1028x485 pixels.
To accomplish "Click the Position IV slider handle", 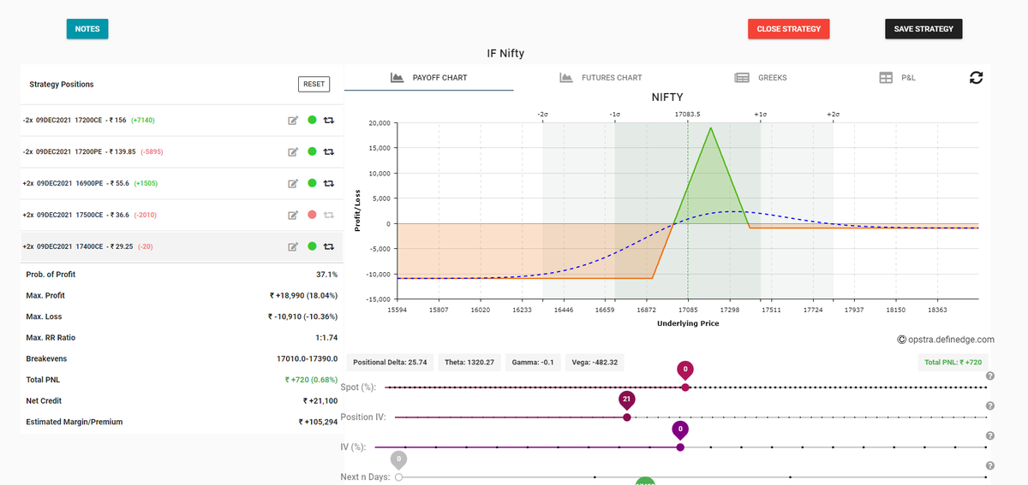I will tap(627, 417).
